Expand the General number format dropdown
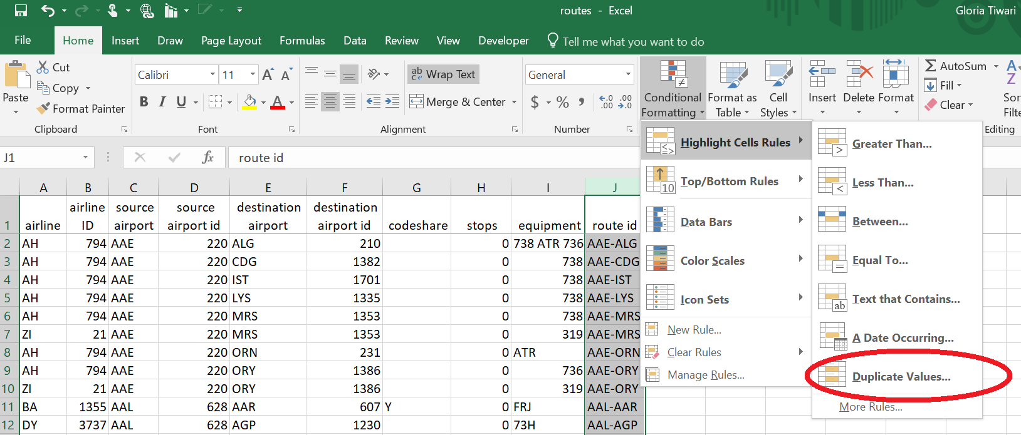 (627, 75)
